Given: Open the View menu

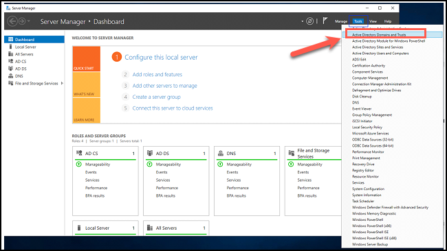Looking at the screenshot, I should point(373,21).
